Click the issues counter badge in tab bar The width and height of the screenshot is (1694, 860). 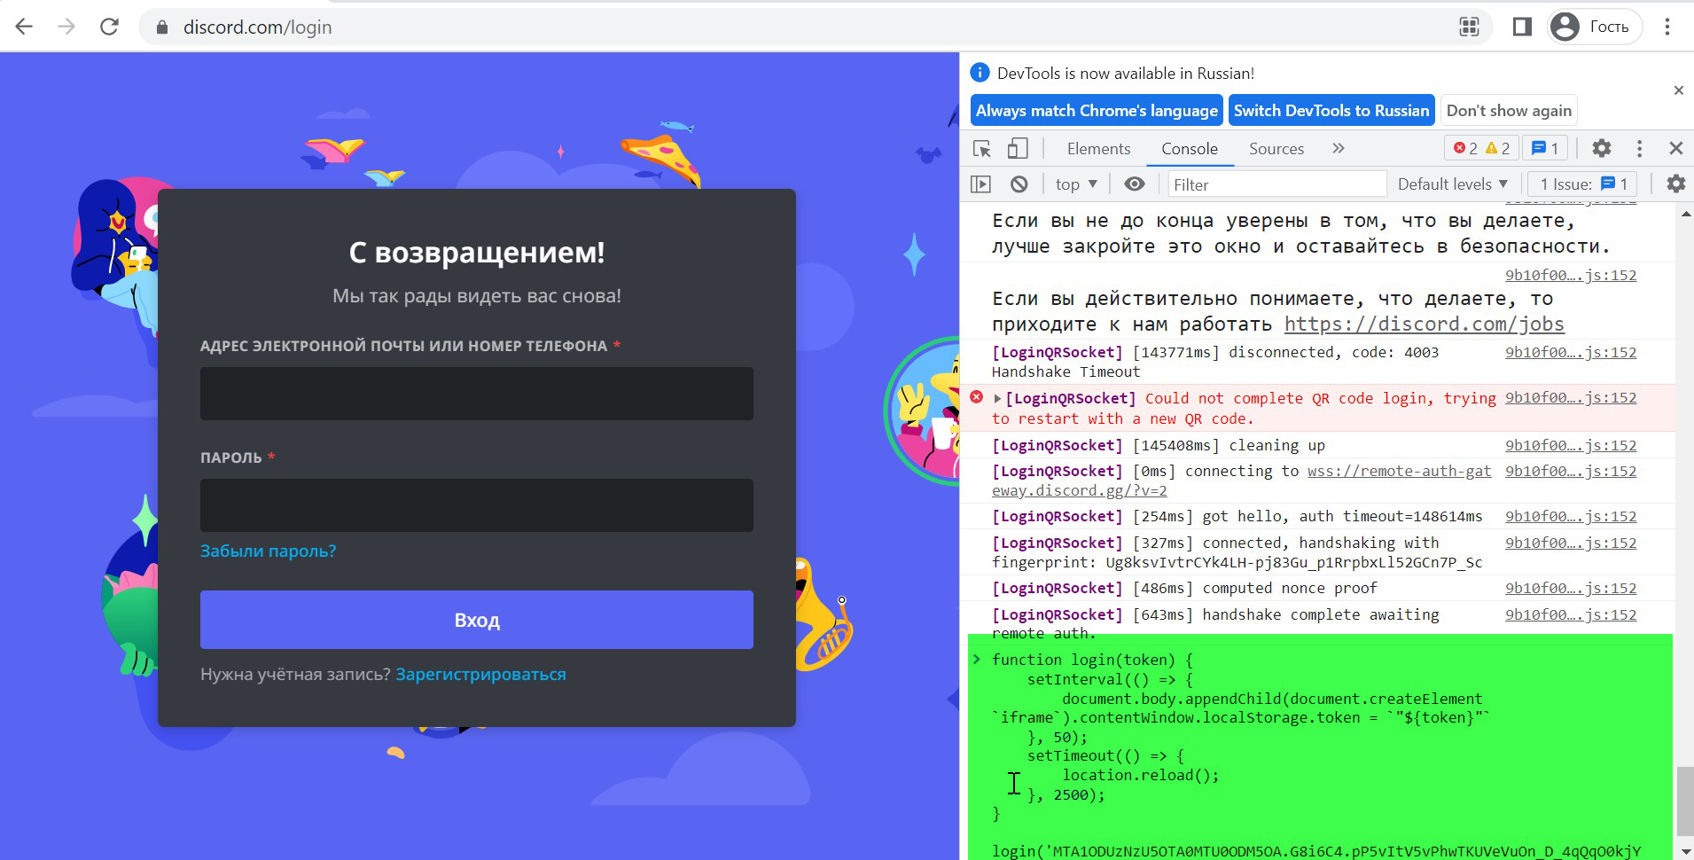(x=1545, y=148)
